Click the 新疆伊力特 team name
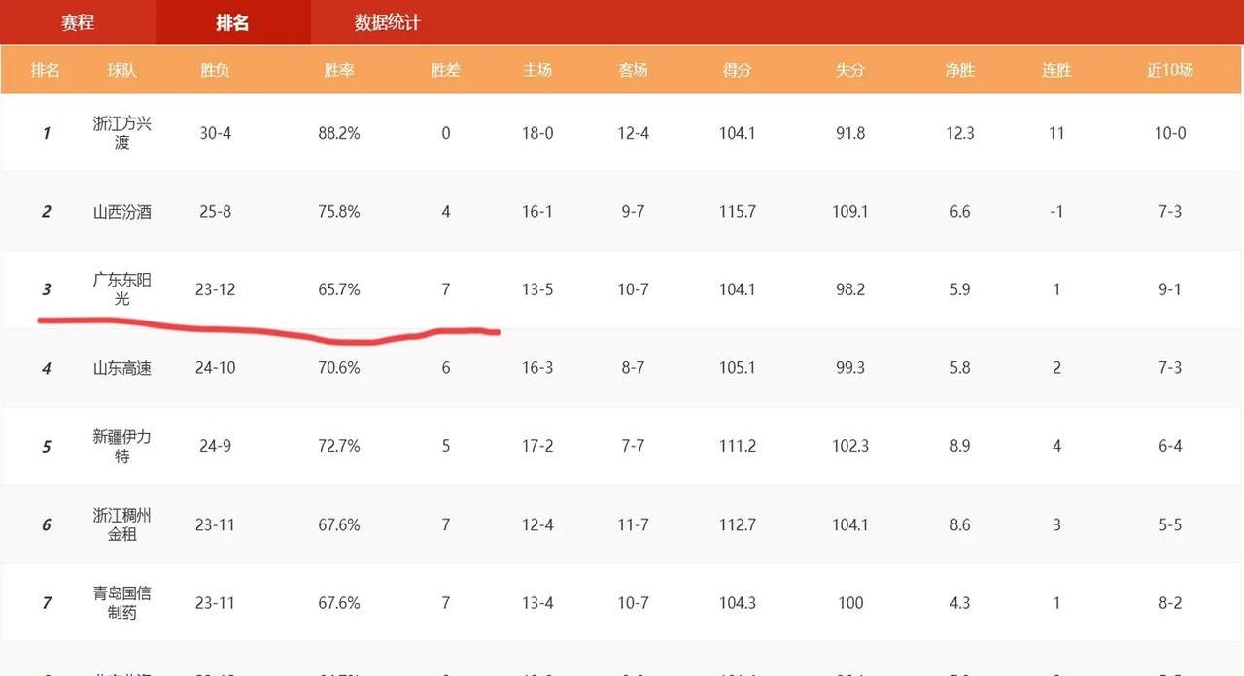The image size is (1244, 676). (x=121, y=446)
